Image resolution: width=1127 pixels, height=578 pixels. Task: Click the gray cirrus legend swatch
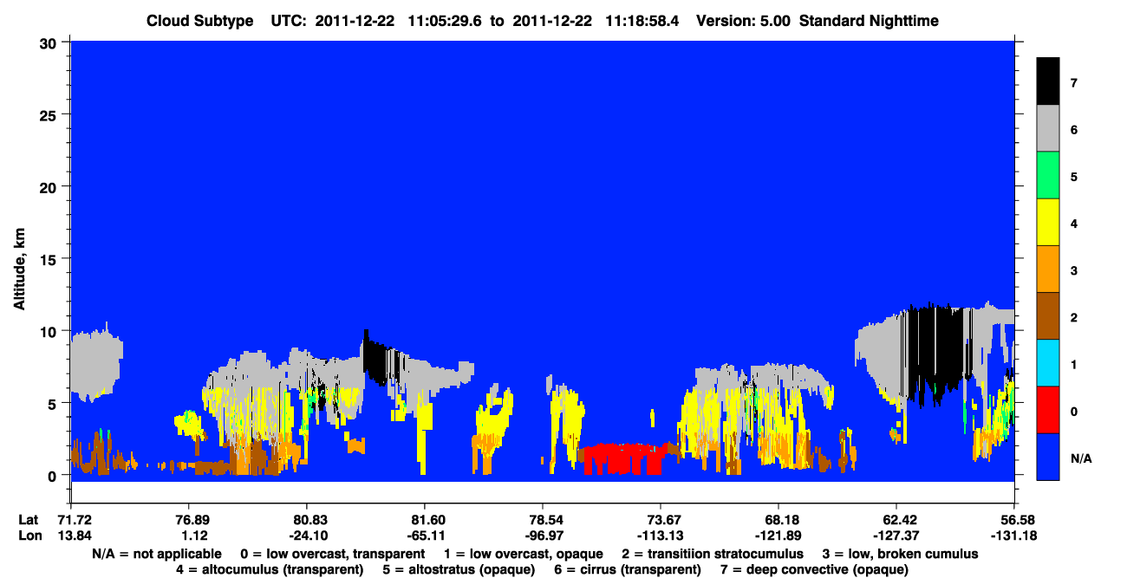[x=1048, y=129]
